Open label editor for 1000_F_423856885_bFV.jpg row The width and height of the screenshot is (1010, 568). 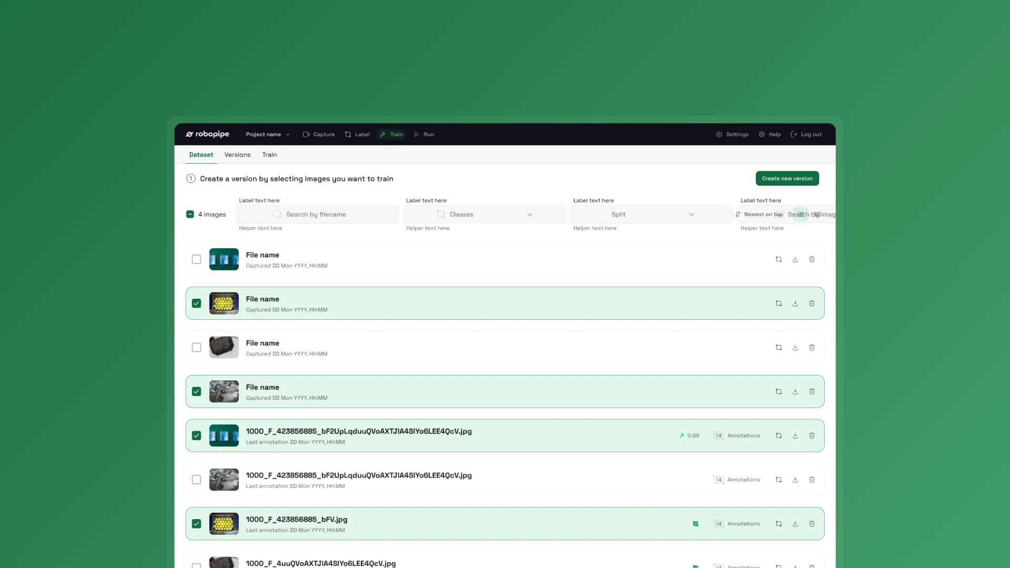tap(779, 524)
